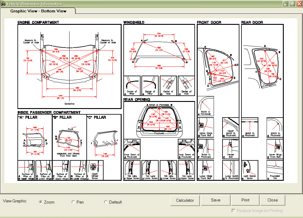Click Light Switch Screw E detail

pos(250,170)
